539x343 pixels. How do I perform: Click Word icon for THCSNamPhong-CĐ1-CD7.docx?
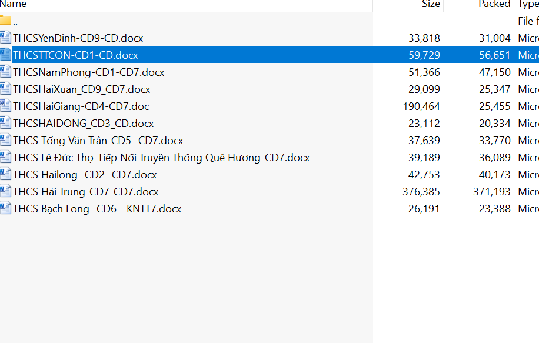click(6, 72)
